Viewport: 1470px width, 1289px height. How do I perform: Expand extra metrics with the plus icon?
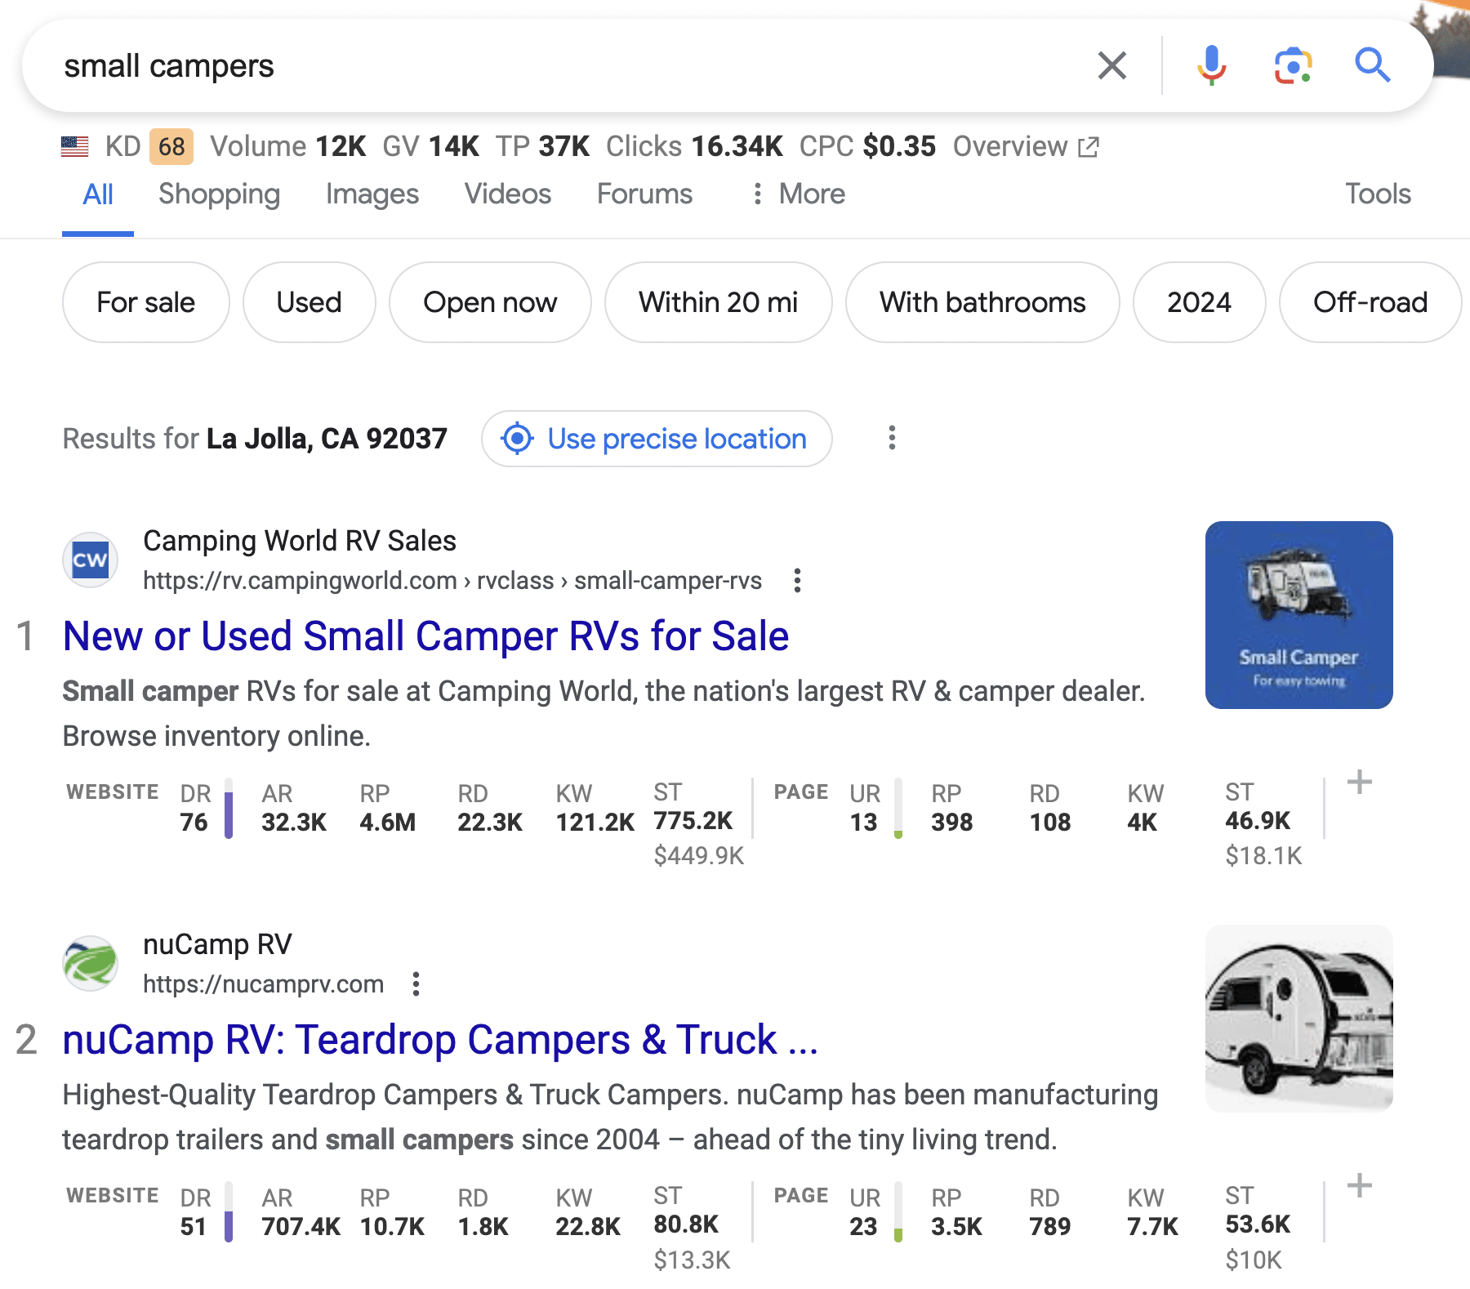(1360, 783)
